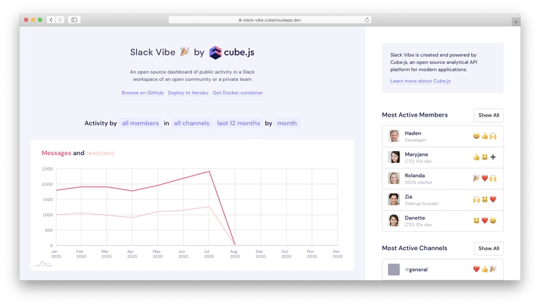The image size is (540, 306).
Task: Select the Danette member name
Action: click(x=415, y=218)
